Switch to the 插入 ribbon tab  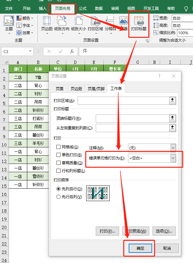click(x=42, y=8)
